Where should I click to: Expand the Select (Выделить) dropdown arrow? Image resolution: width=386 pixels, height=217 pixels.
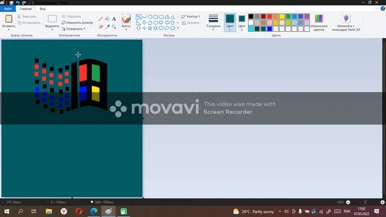click(52, 30)
